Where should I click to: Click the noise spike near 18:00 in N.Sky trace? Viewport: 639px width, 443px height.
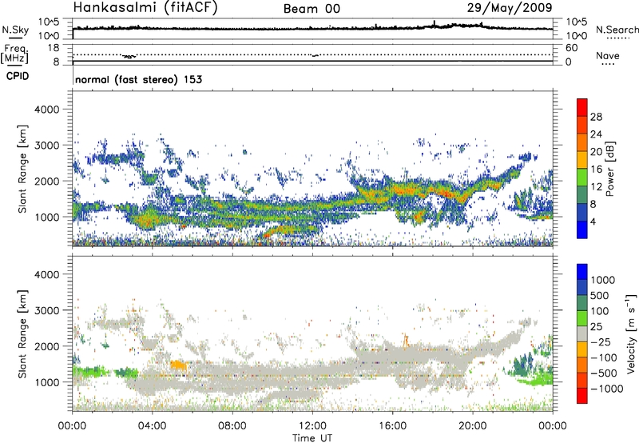[x=435, y=24]
